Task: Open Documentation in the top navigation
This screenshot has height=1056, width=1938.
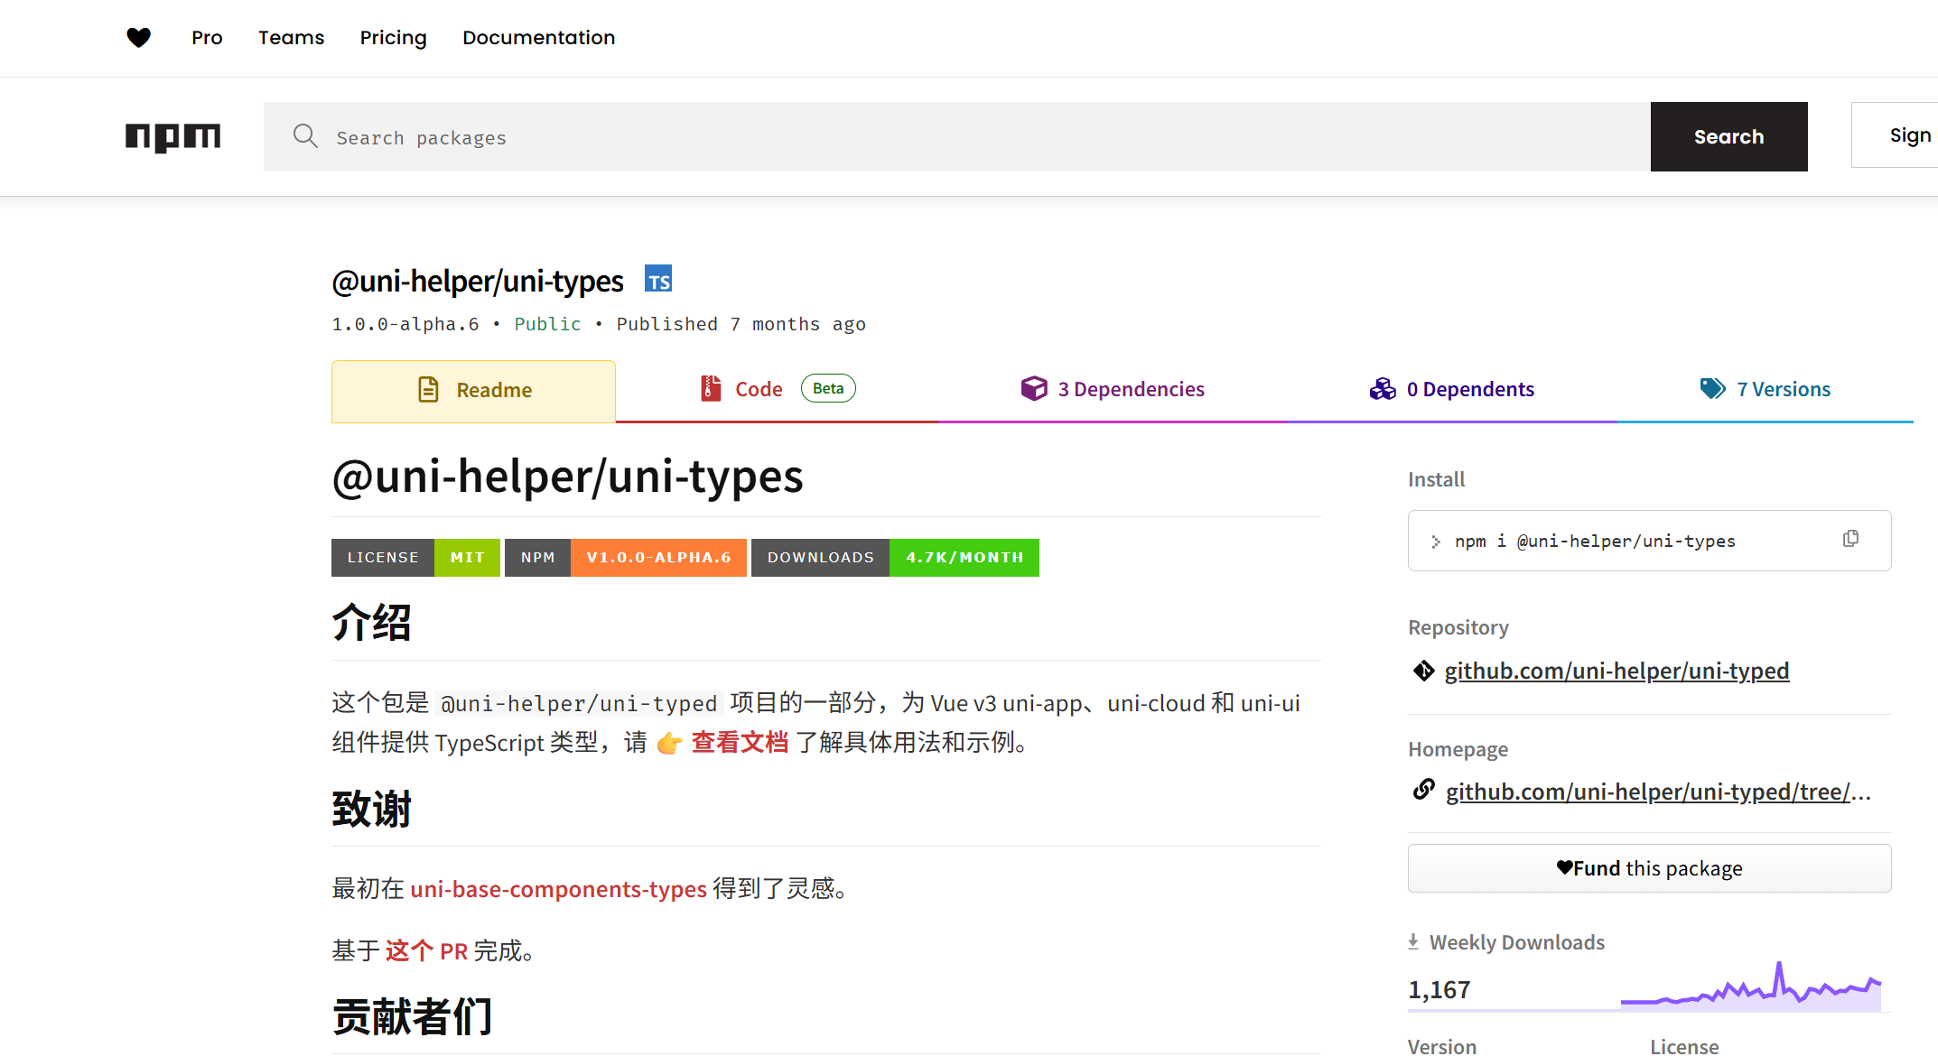Action: pyautogui.click(x=538, y=38)
